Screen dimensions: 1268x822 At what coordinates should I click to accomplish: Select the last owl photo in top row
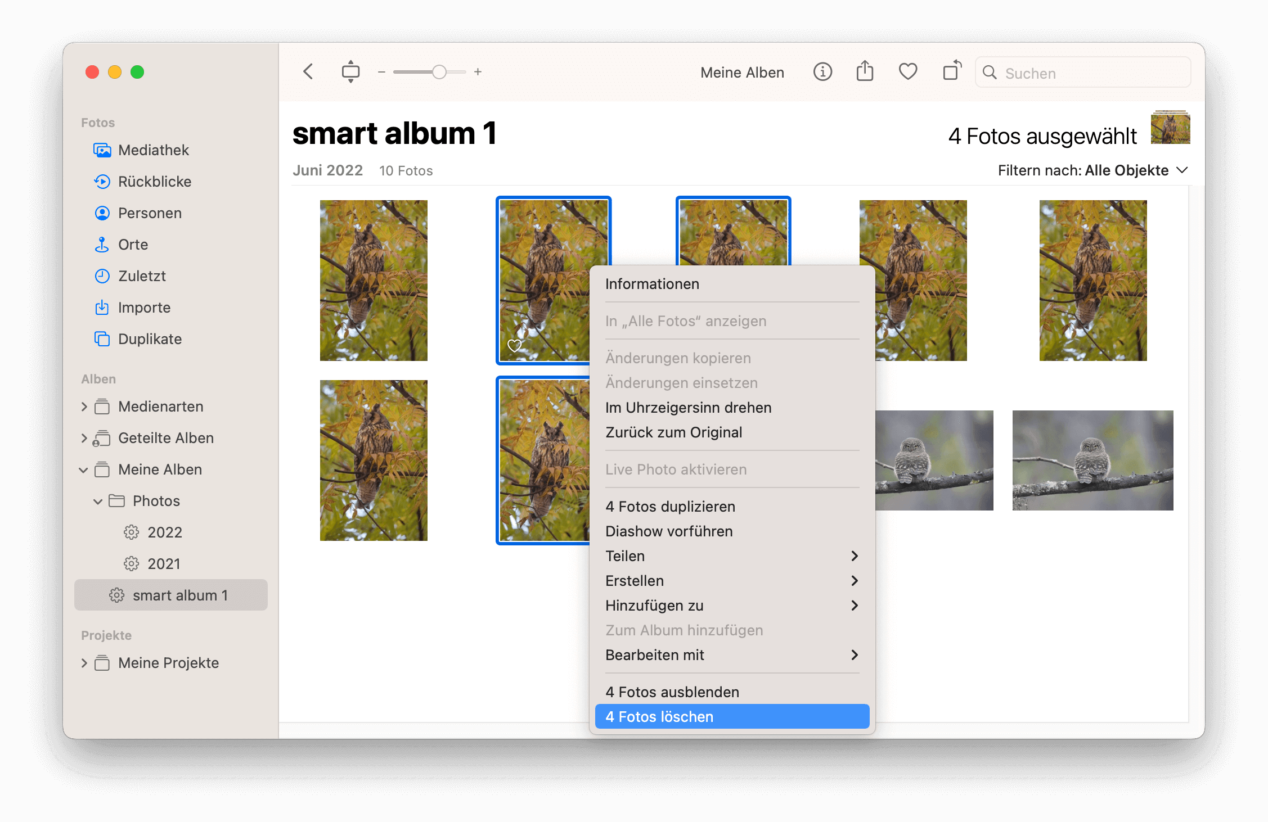click(x=1093, y=281)
